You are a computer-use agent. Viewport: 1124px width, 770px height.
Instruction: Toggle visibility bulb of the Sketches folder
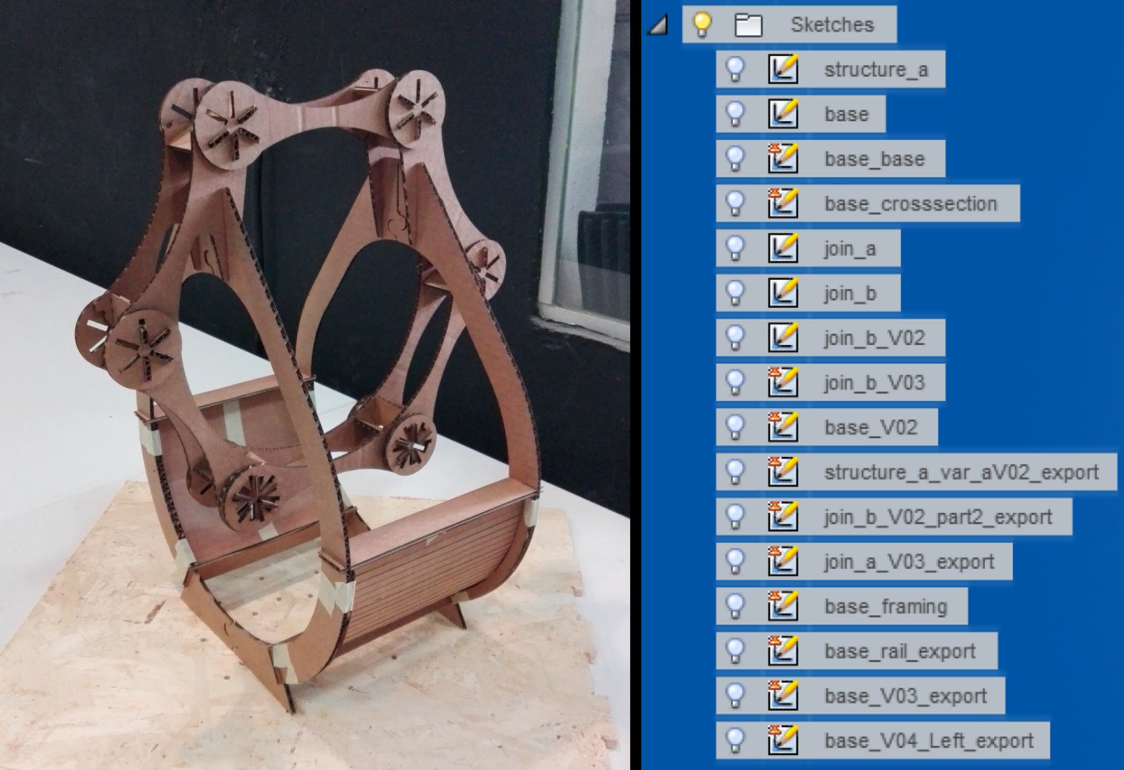tap(702, 25)
